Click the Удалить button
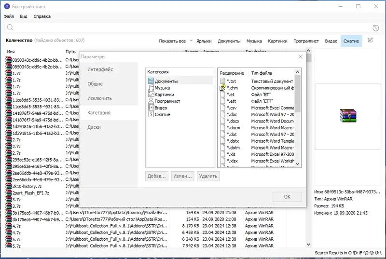This screenshot has width=386, height=259. [208, 176]
